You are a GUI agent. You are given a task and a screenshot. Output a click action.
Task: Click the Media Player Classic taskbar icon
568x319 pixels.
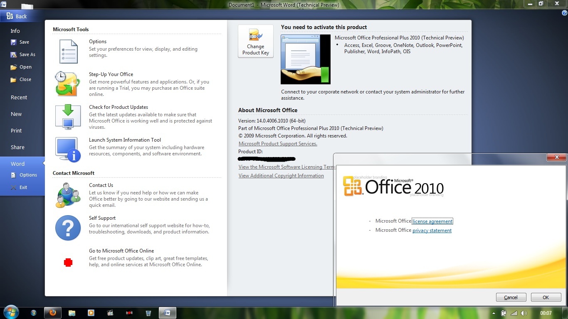[x=110, y=313]
